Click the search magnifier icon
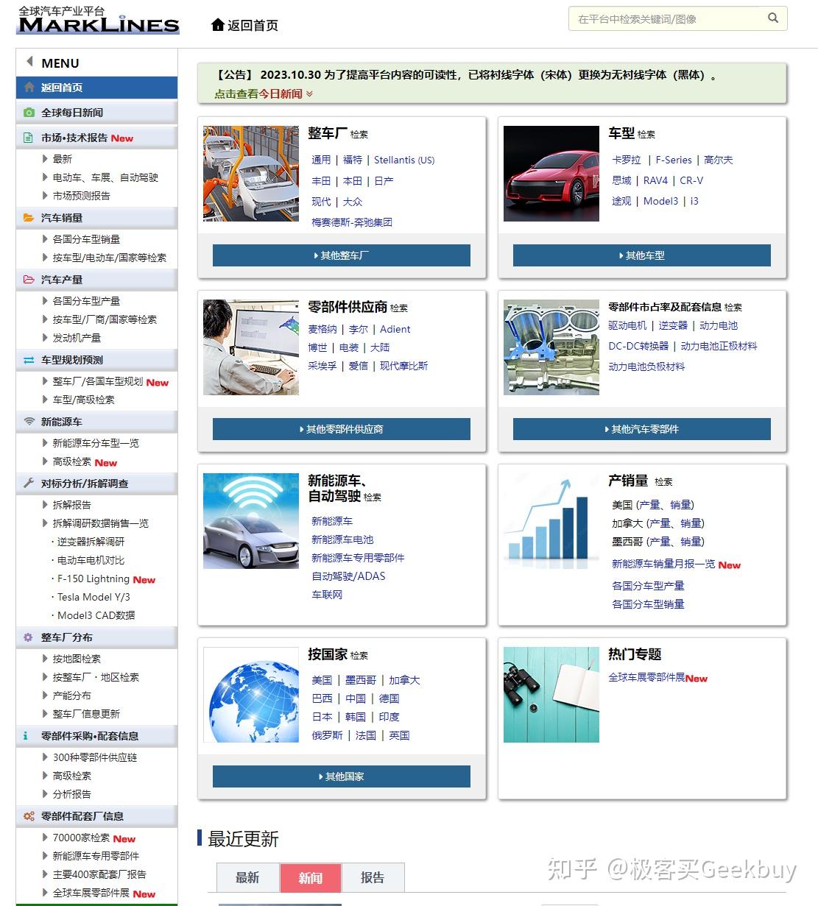Viewport: 818px width, 906px height. coord(772,18)
